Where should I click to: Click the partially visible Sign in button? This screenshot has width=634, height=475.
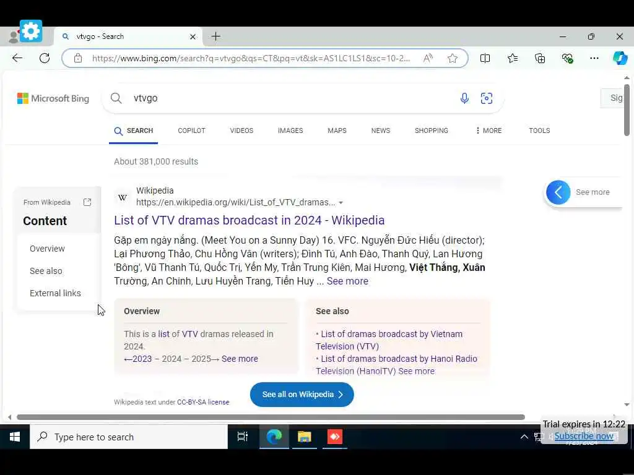pyautogui.click(x=612, y=98)
